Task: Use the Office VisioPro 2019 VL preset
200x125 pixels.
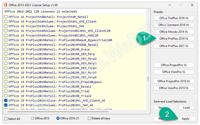Action: point(174,88)
